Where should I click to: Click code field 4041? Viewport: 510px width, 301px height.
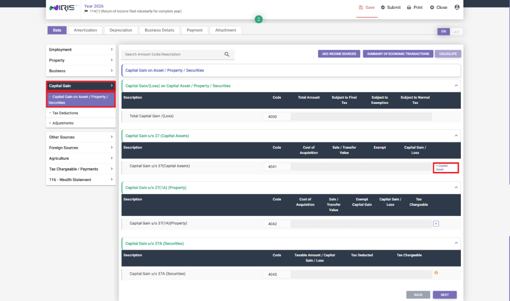tap(277, 167)
